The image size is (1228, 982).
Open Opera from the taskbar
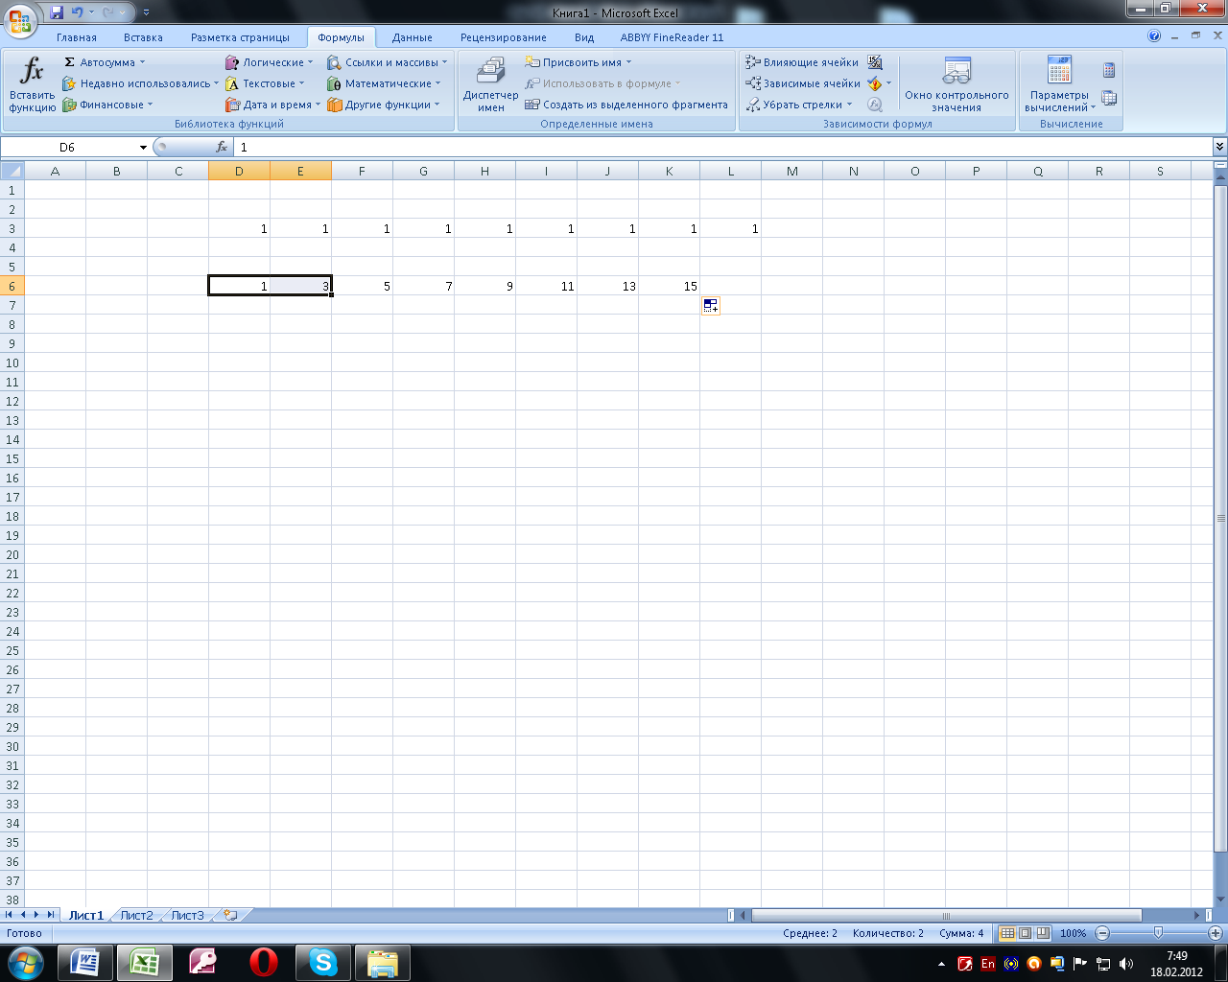point(263,962)
